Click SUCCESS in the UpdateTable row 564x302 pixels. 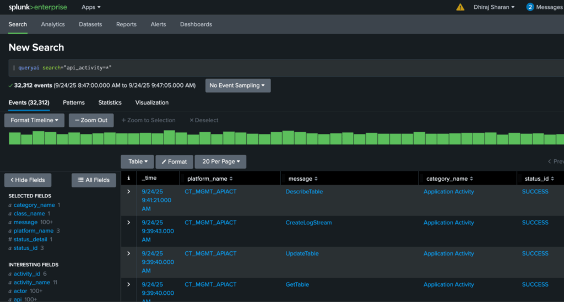(535, 254)
